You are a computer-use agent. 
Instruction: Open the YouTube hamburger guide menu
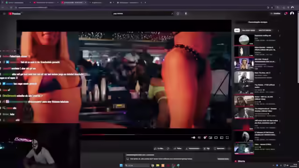tap(4, 14)
